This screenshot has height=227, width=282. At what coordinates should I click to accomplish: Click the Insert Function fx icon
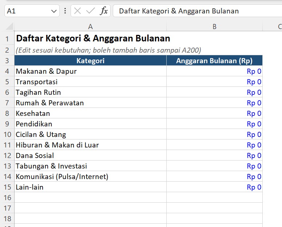pyautogui.click(x=104, y=11)
